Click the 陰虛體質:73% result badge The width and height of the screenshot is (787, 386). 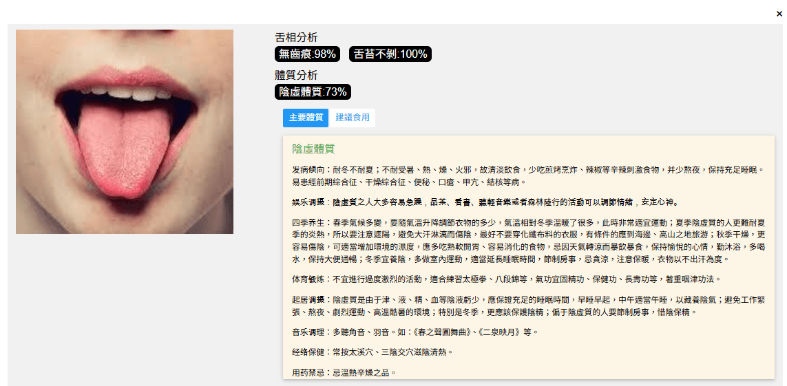tap(313, 92)
